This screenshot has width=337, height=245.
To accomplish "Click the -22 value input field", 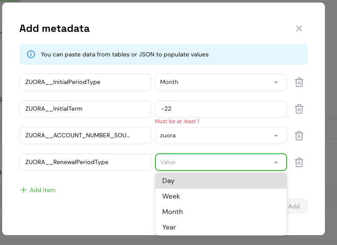I will point(221,109).
